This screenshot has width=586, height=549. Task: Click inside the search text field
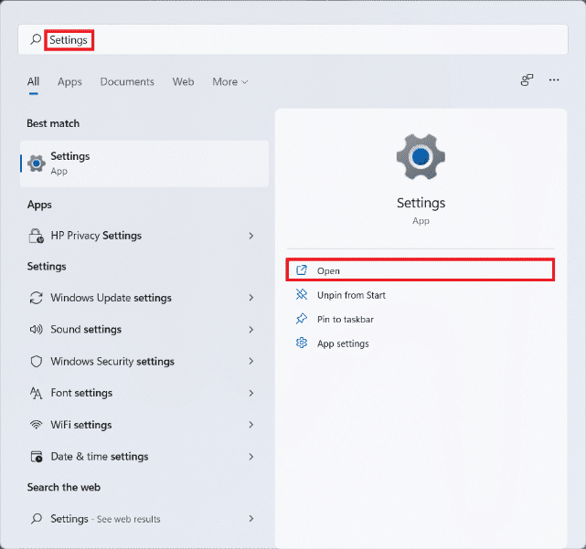[293, 39]
